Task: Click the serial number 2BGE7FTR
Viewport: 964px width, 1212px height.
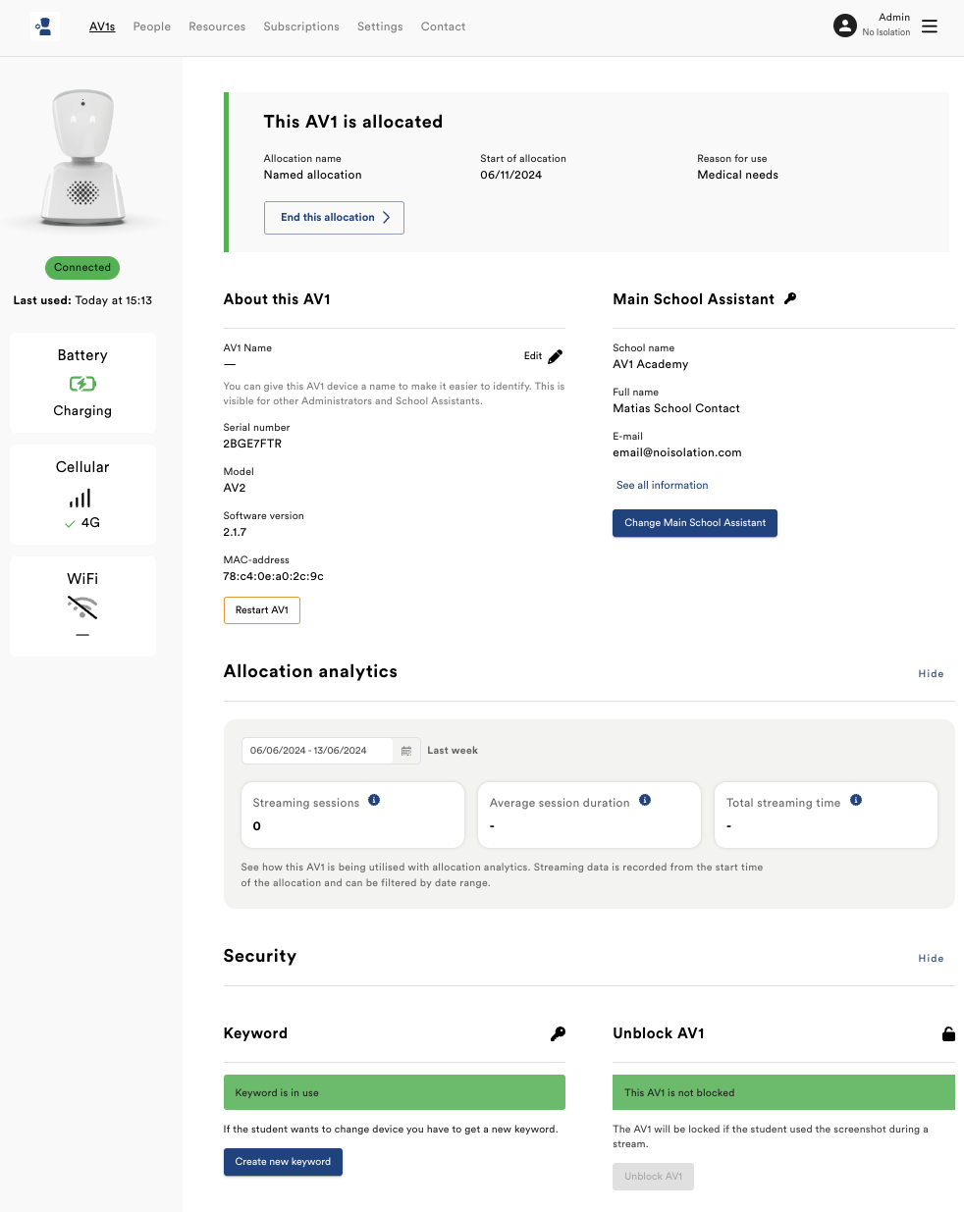Action: coord(252,444)
